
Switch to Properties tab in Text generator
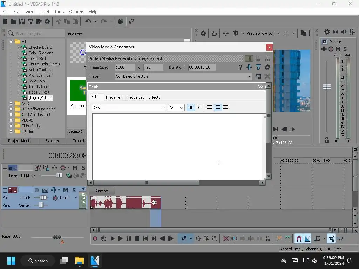point(136,97)
